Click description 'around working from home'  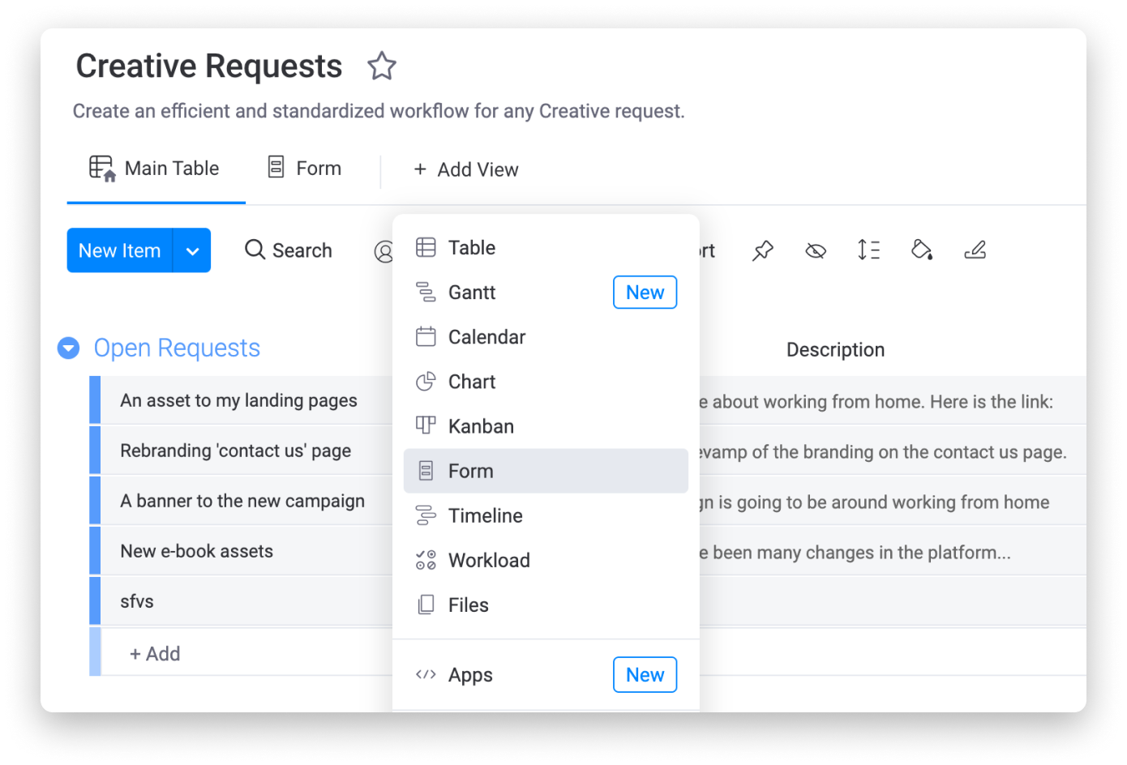coord(874,502)
